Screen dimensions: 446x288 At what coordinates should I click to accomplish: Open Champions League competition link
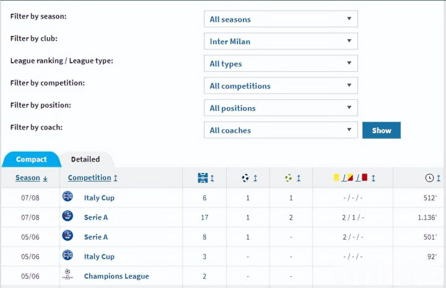pyautogui.click(x=116, y=276)
